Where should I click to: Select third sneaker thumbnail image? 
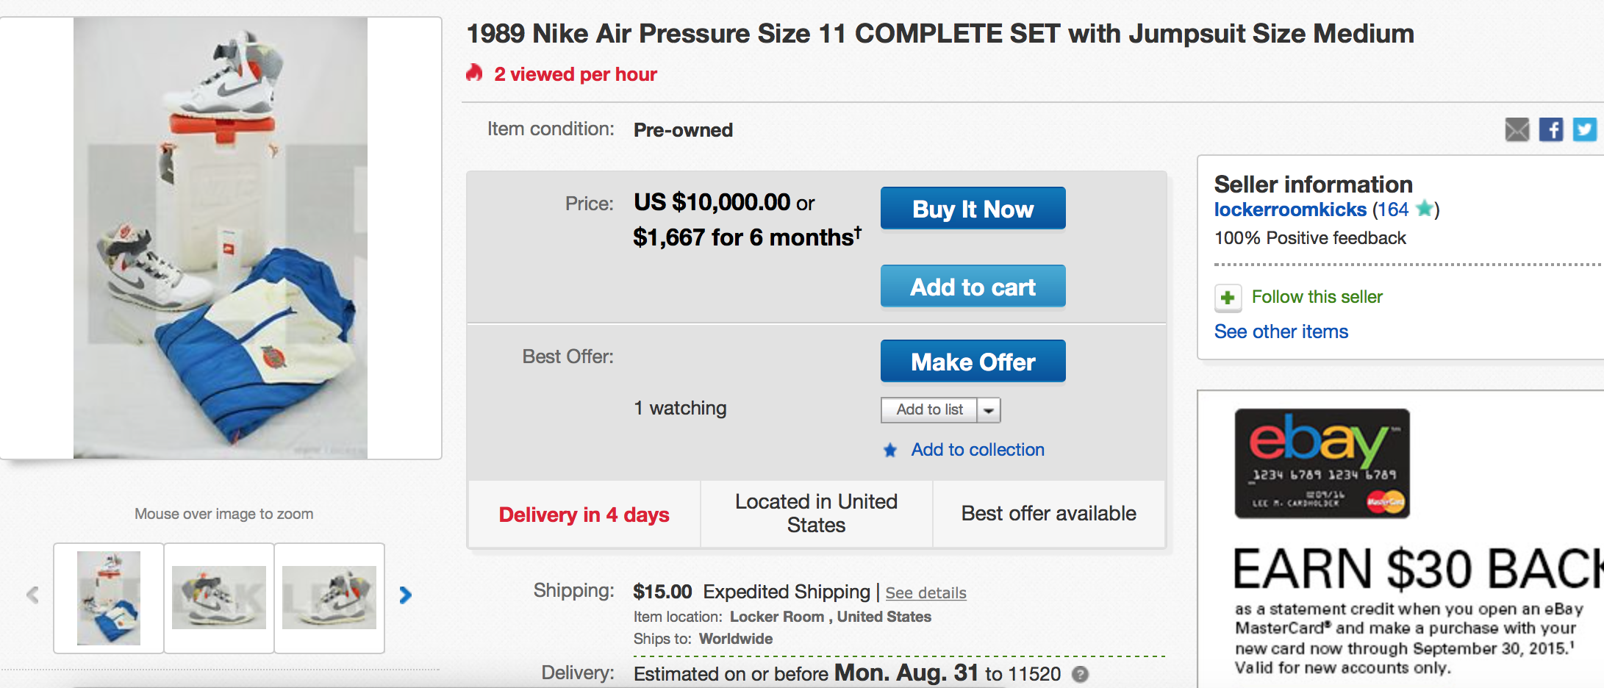click(x=329, y=598)
